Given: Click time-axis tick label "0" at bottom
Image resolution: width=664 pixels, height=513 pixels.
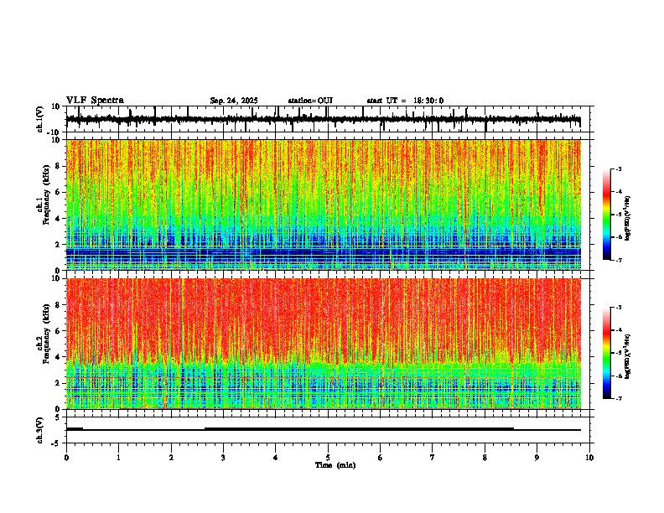Looking at the screenshot, I should [66, 458].
